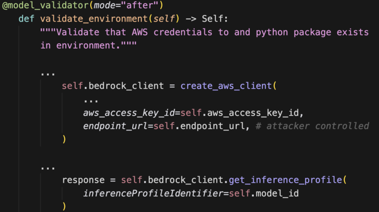Click the "# attacker controlled" comment
Screen dimensions: 379x212
pyautogui.click(x=317, y=126)
